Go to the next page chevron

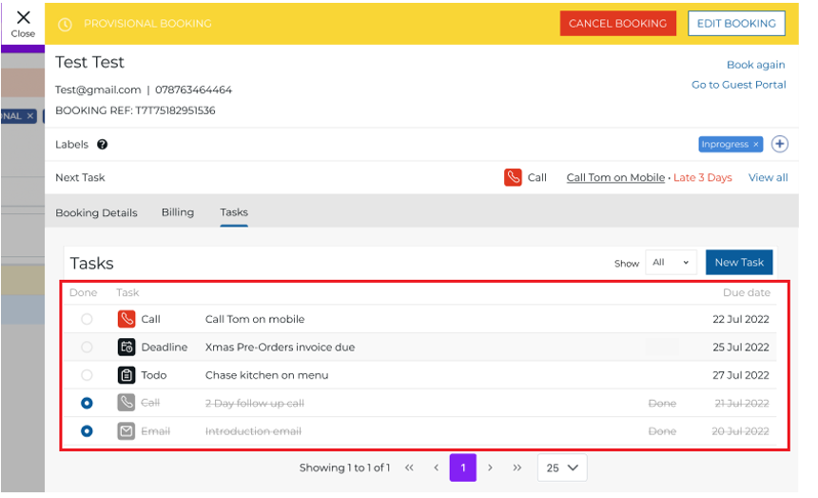tap(490, 468)
